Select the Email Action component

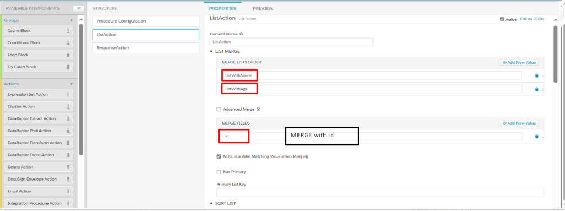(39, 191)
